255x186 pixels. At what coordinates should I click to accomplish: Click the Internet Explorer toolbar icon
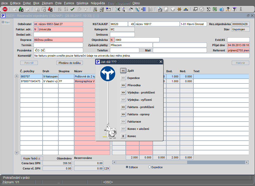221,9
